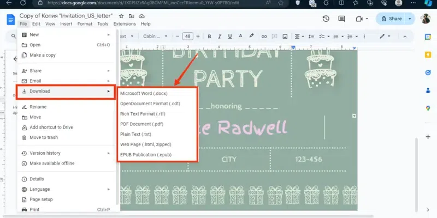Select Make a copy
437x218 pixels.
pyautogui.click(x=66, y=55)
